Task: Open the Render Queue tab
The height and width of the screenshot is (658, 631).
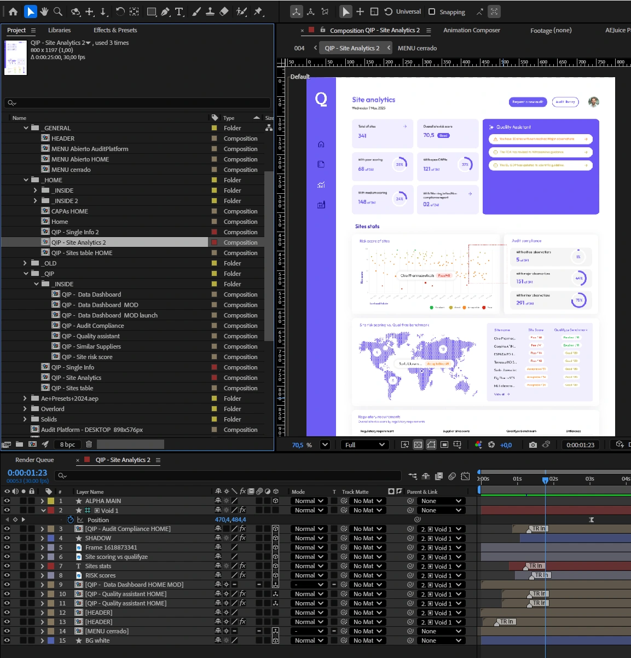Action: point(34,460)
